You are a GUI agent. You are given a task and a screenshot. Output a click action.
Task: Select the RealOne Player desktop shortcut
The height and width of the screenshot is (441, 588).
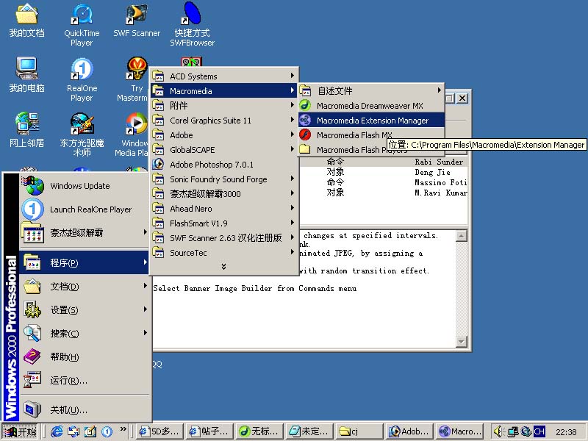click(82, 79)
